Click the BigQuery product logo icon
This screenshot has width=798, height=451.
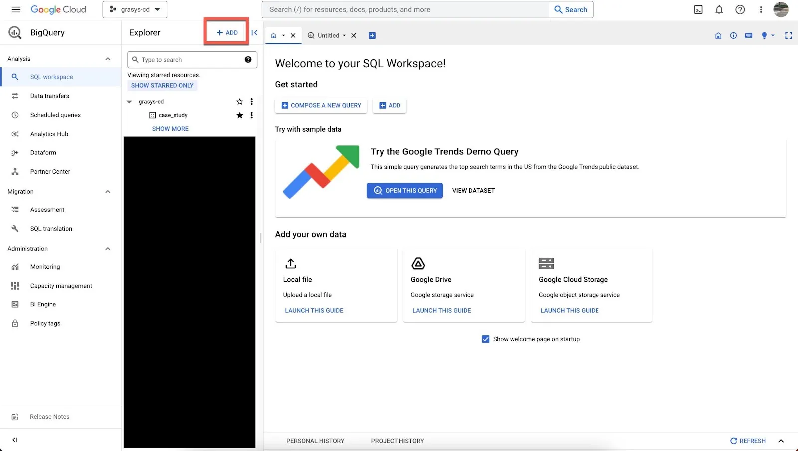[15, 33]
